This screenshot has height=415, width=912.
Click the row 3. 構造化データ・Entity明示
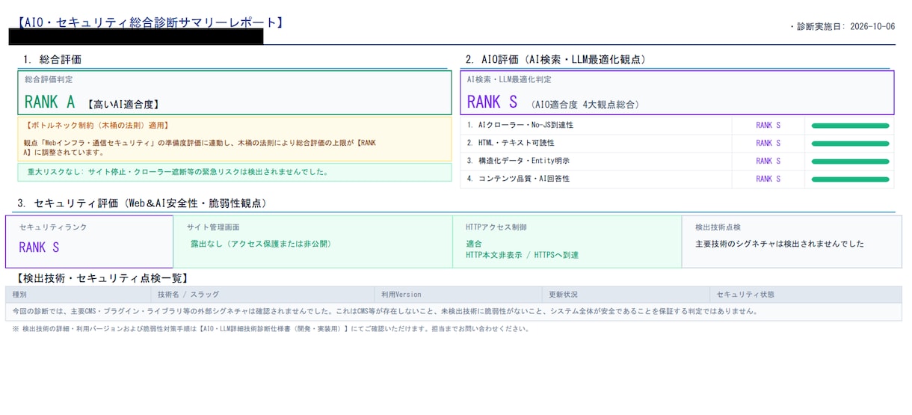[x=677, y=161]
